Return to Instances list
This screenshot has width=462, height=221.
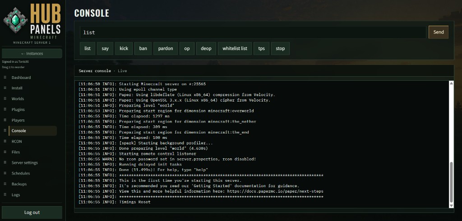32,54
